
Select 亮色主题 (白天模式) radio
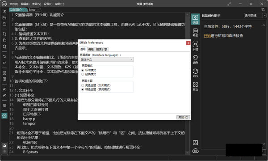pyautogui.click(x=83, y=85)
